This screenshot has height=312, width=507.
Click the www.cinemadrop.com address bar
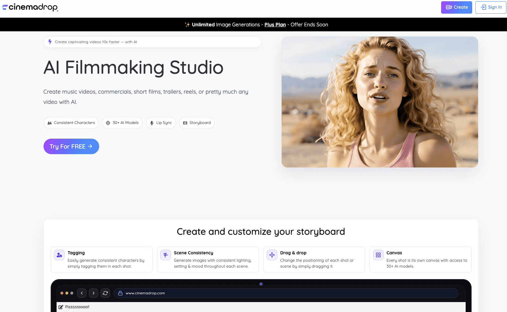tap(286, 293)
